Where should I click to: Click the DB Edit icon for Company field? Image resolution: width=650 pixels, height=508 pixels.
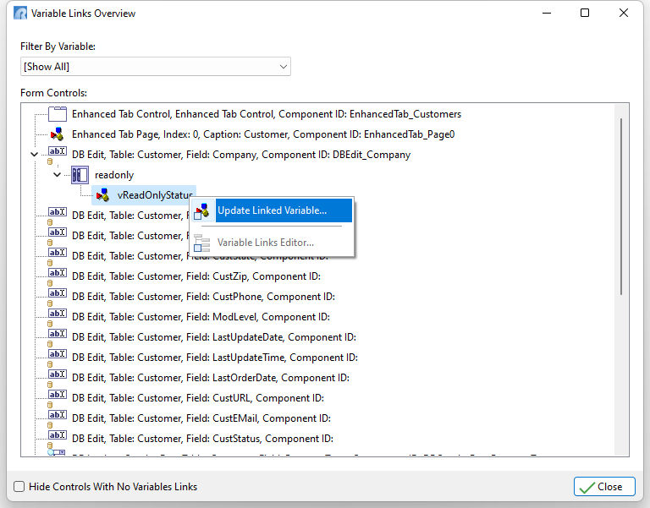(57, 155)
